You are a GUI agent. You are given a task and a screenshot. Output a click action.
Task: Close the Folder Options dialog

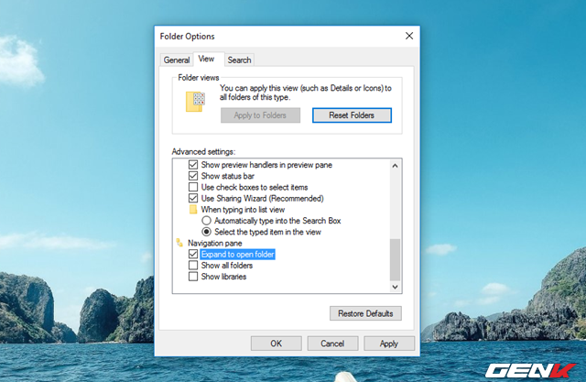coord(409,36)
